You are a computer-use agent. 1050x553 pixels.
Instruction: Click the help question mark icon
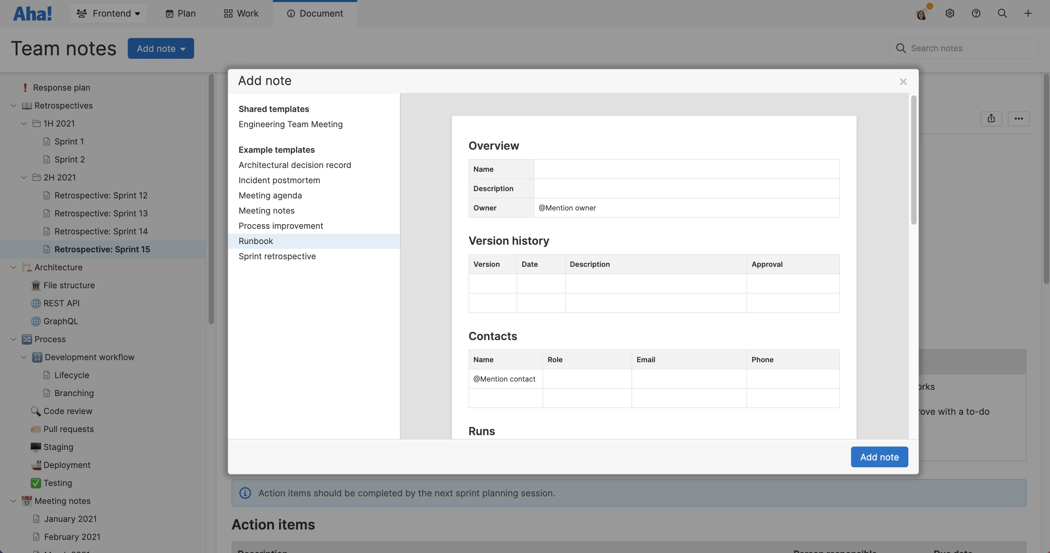click(x=976, y=13)
